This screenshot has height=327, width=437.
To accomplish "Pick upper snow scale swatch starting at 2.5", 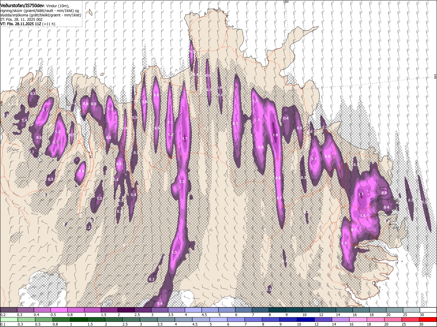I will tap(143, 310).
